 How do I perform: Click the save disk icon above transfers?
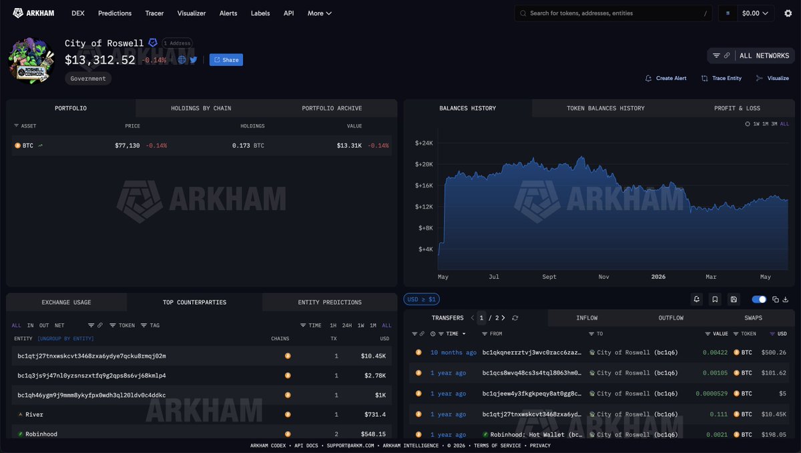[734, 300]
